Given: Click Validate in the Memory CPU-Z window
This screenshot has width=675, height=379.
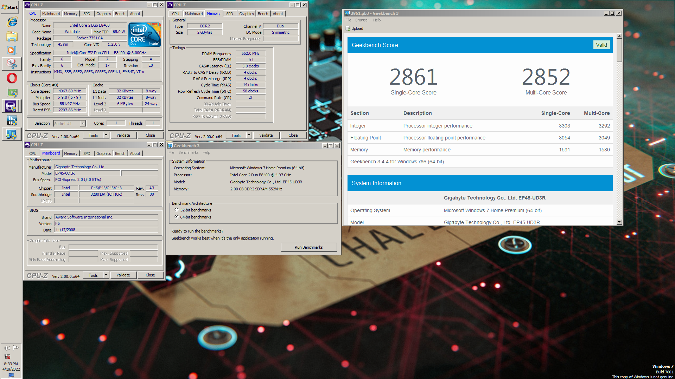Looking at the screenshot, I should [266, 135].
